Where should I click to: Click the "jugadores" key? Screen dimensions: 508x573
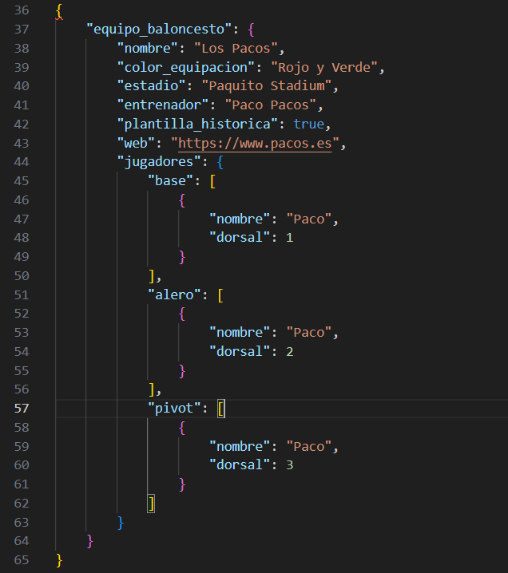tap(159, 162)
